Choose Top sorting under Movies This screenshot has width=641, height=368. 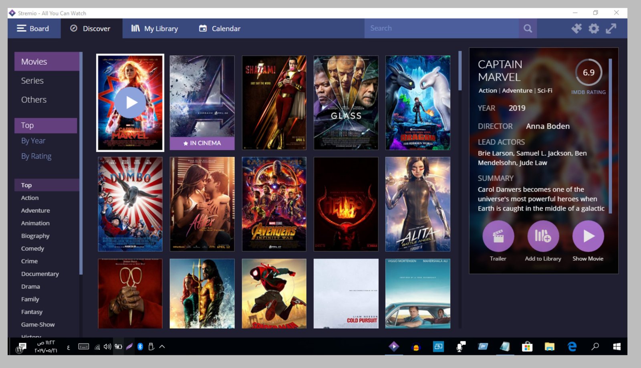46,125
